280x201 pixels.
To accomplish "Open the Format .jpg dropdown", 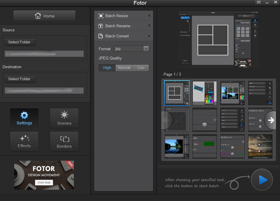I will click(x=131, y=49).
